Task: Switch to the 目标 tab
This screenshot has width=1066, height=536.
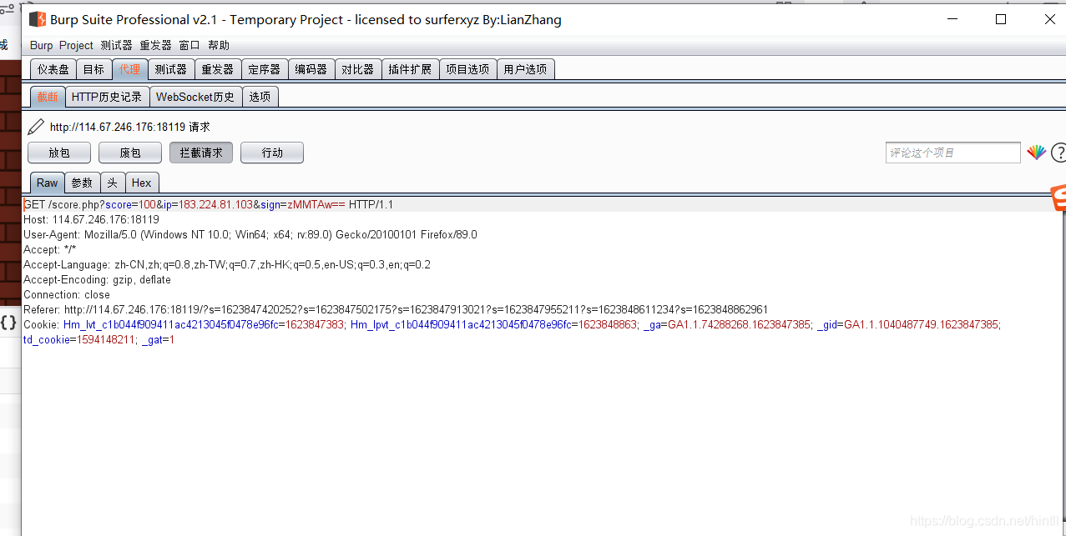Action: coord(93,69)
